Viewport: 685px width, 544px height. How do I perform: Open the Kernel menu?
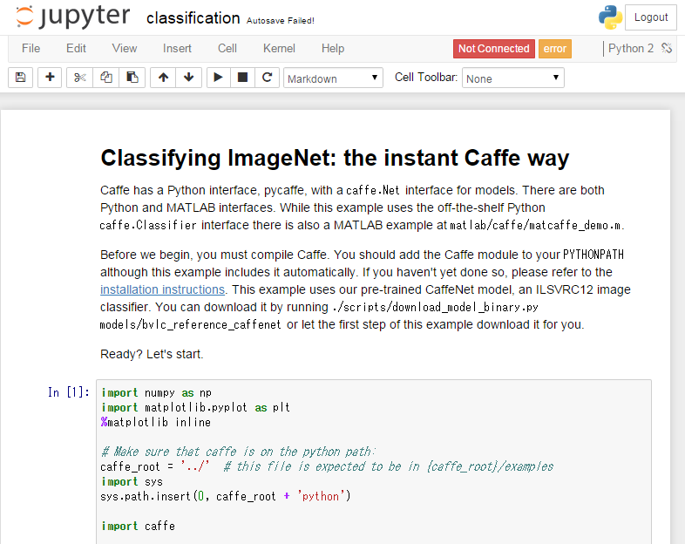(279, 48)
